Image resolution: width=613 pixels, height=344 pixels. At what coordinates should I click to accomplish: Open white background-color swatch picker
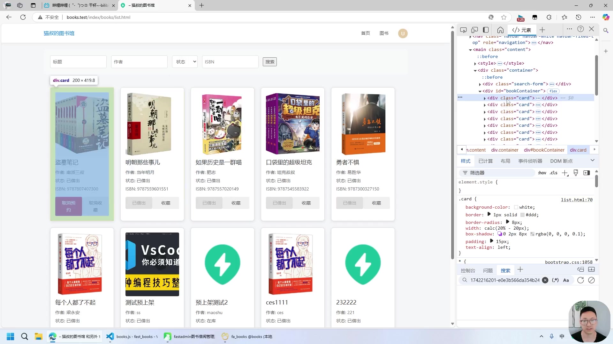click(516, 207)
